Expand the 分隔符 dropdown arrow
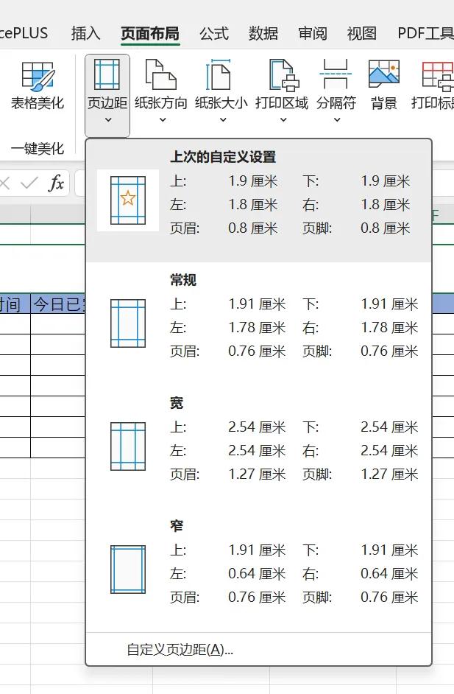The width and height of the screenshot is (454, 694). point(337,120)
